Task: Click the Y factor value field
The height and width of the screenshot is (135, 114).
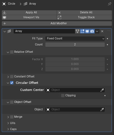Action: coord(75,64)
